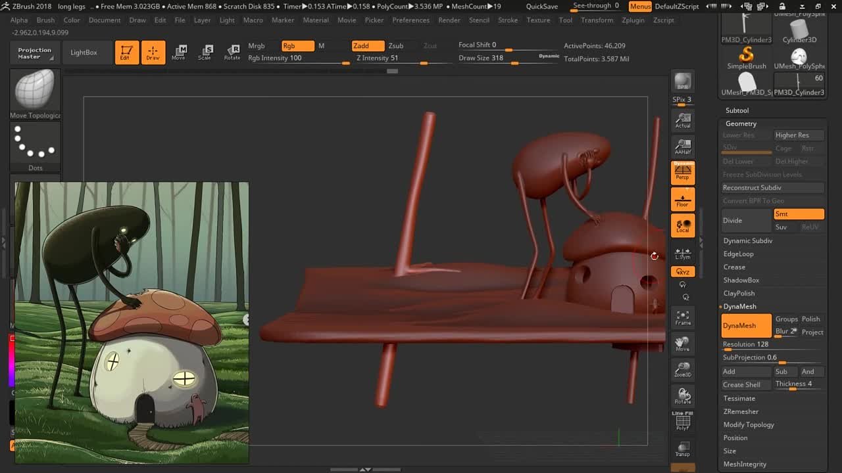Click the Zoom3D navigation icon
This screenshot has height=473, width=842.
pyautogui.click(x=683, y=370)
